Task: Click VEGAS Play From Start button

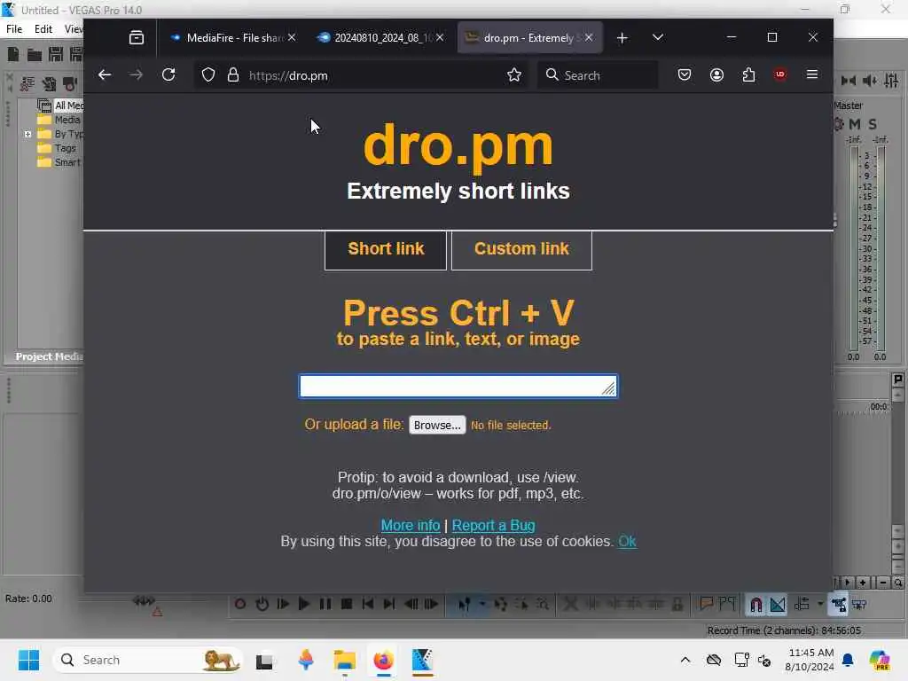Action: click(x=283, y=604)
